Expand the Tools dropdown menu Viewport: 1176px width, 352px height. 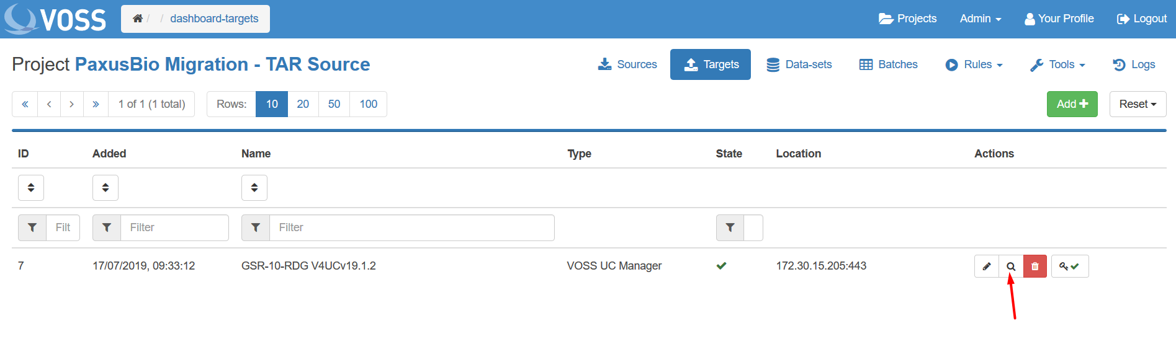tap(1057, 64)
